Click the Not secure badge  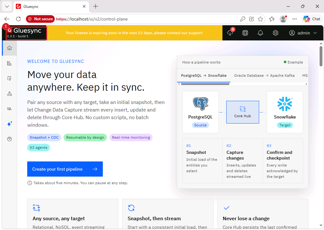(40, 19)
